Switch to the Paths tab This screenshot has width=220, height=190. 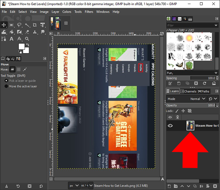203,91
